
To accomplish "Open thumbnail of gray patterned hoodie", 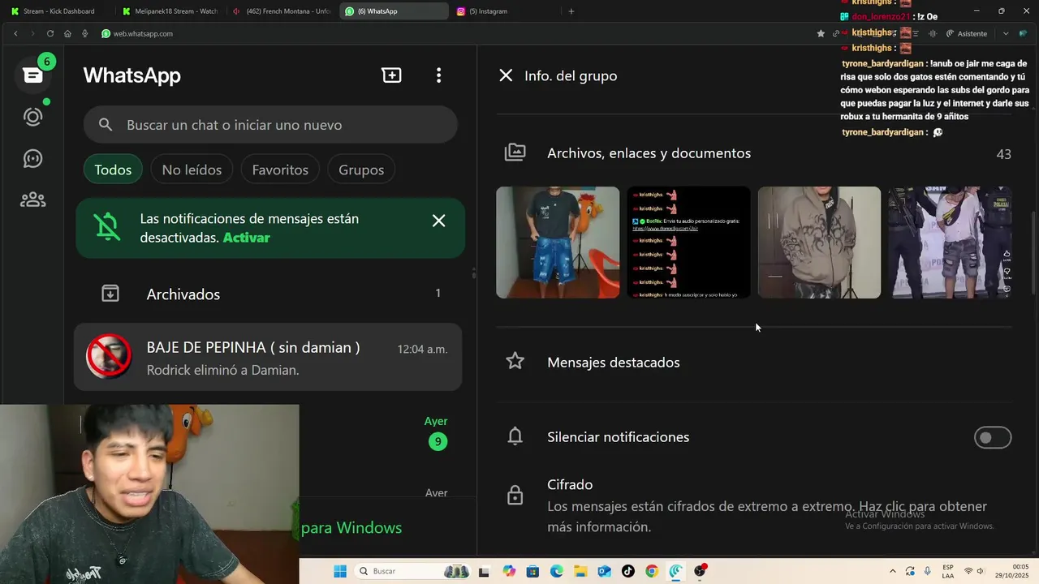I will click(819, 243).
